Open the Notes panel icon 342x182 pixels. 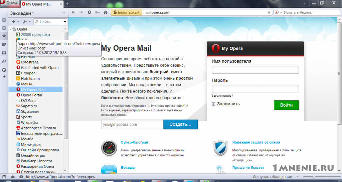click(x=4, y=44)
